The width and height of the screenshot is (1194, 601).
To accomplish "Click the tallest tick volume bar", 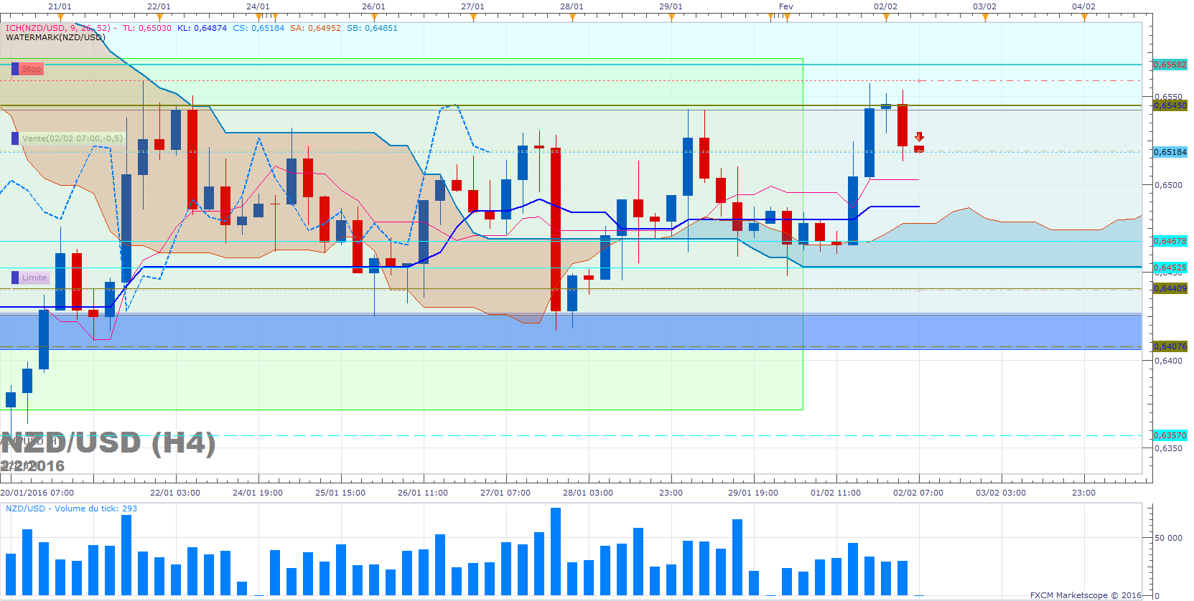I will tap(556, 552).
